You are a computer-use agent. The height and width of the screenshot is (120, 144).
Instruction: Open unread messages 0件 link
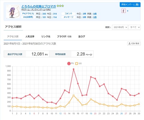tap(95, 17)
